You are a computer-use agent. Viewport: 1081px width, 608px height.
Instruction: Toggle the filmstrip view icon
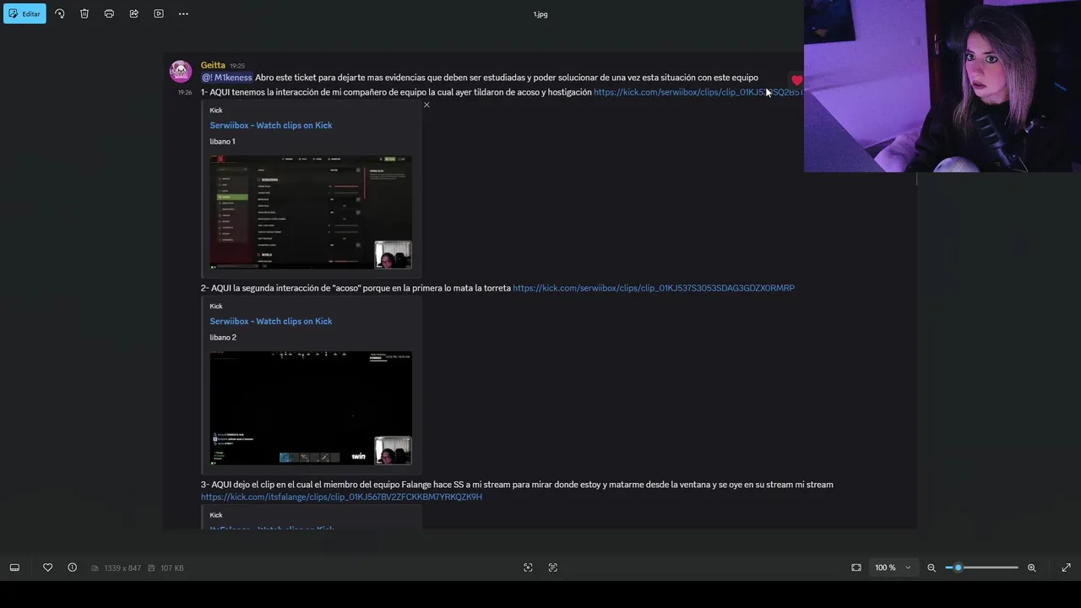(14, 567)
